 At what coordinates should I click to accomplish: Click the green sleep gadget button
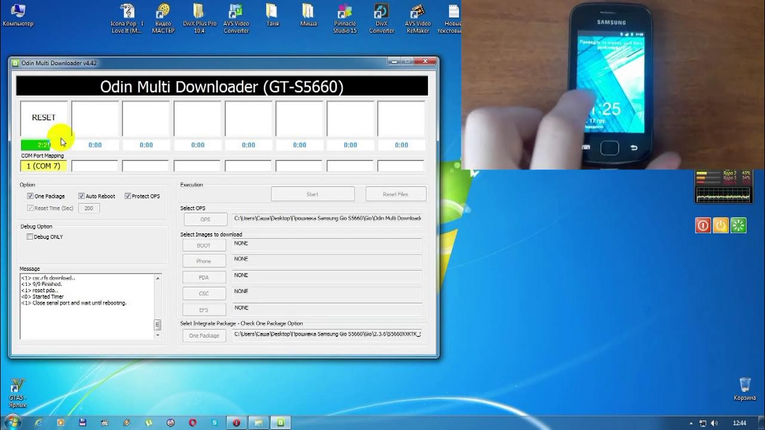point(739,225)
